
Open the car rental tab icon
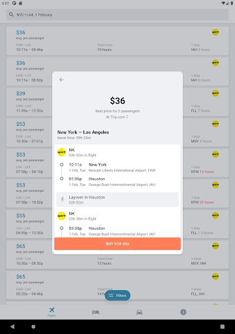tap(140, 312)
